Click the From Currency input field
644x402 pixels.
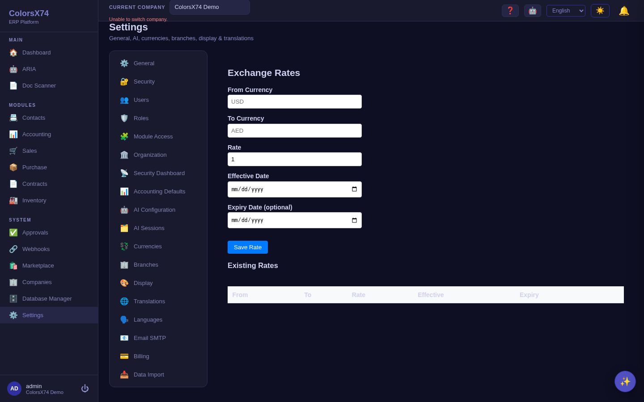click(295, 102)
